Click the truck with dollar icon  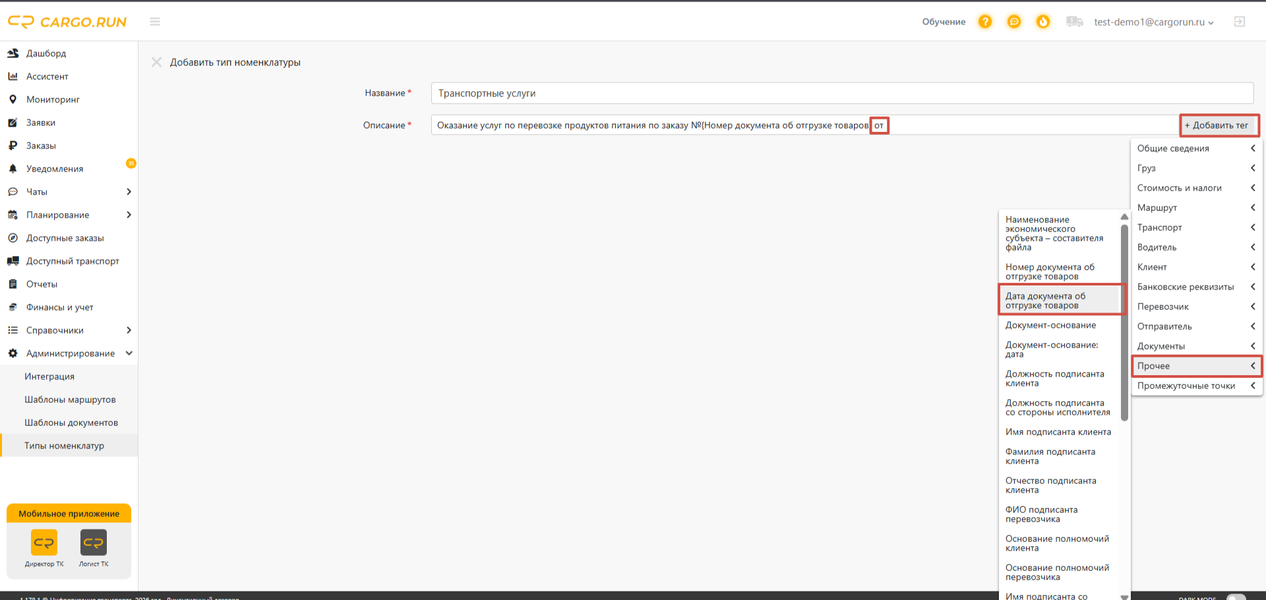[x=1075, y=22]
